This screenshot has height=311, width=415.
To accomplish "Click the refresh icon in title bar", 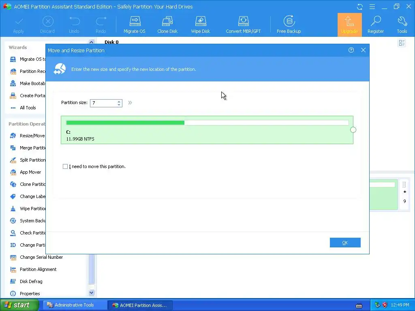I will pos(360,7).
